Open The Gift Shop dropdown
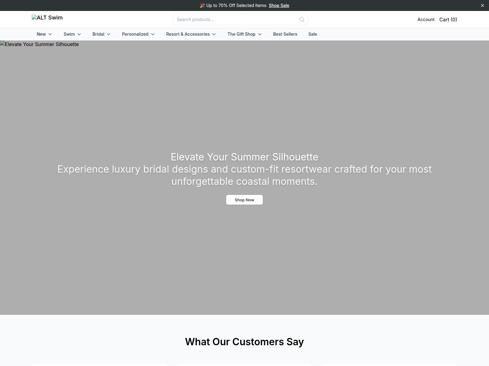The image size is (489, 366). (244, 34)
